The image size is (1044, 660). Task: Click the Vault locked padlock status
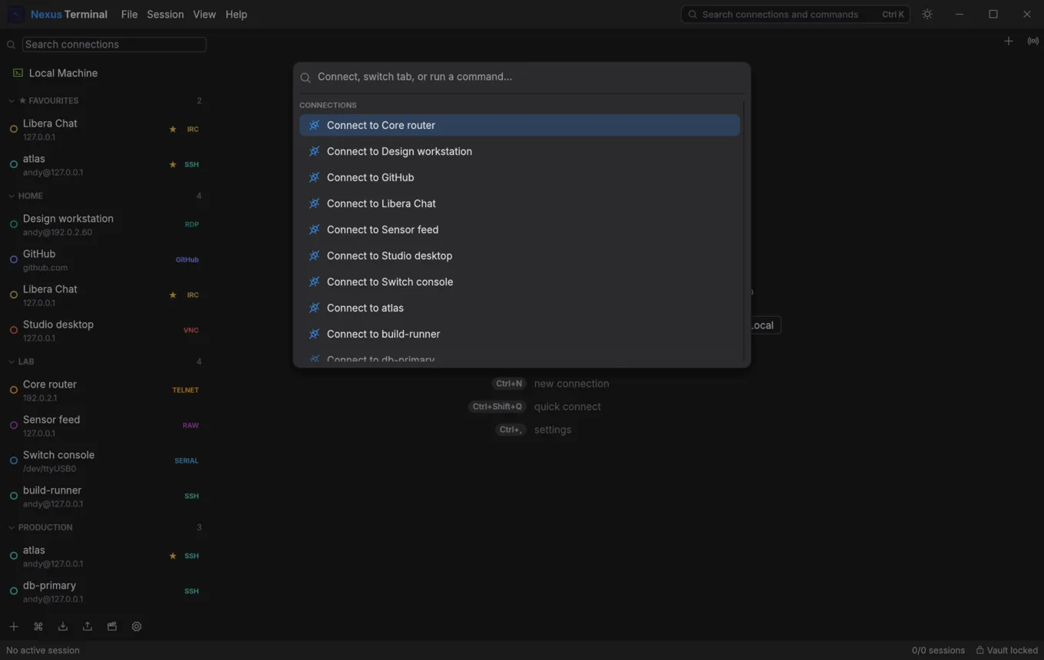1006,650
